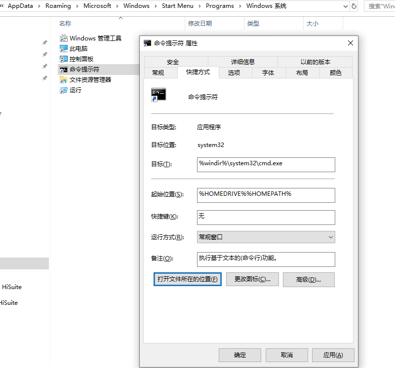Click the 目标 input field
This screenshot has height=368, width=395.
[266, 165]
